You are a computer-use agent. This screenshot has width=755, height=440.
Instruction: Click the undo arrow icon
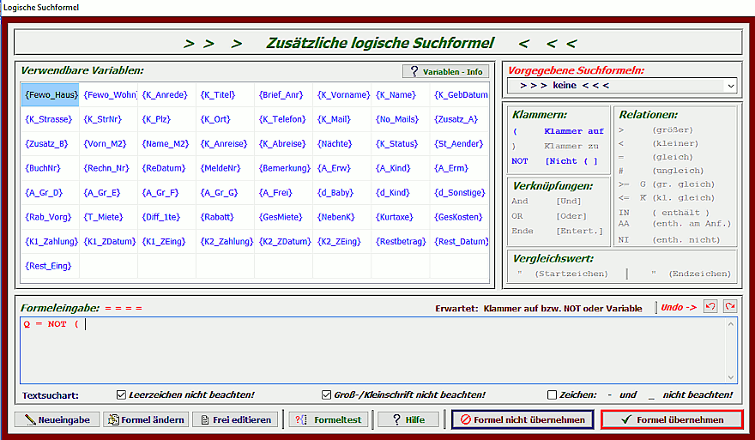(x=710, y=306)
